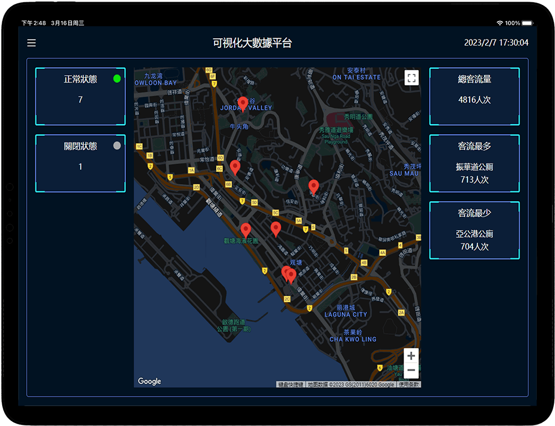This screenshot has height=426, width=555.
Task: Click the Google logo on the map
Action: coord(149,382)
